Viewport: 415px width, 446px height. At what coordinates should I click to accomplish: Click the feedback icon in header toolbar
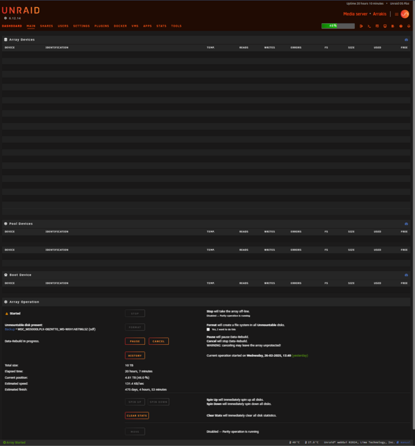(377, 26)
